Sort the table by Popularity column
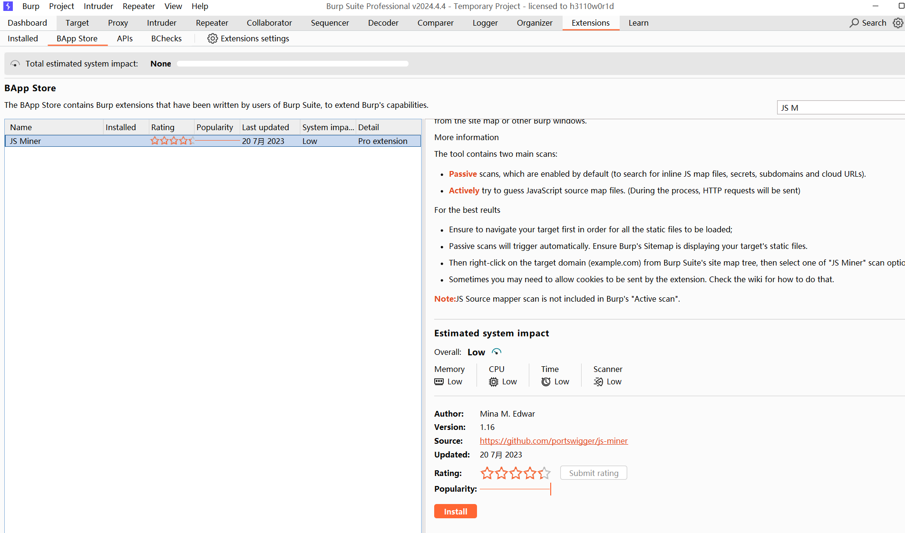Image resolution: width=905 pixels, height=533 pixels. point(217,127)
